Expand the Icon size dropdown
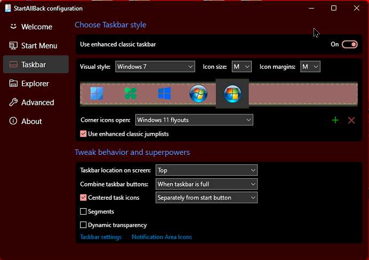The image size is (369, 260). point(242,67)
